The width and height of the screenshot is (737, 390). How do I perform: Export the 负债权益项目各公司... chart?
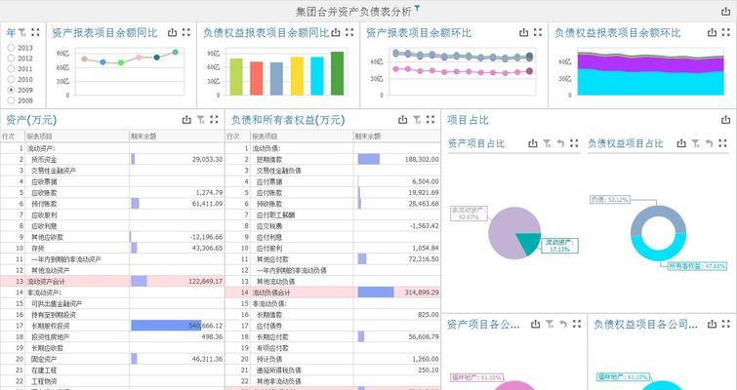(x=712, y=324)
